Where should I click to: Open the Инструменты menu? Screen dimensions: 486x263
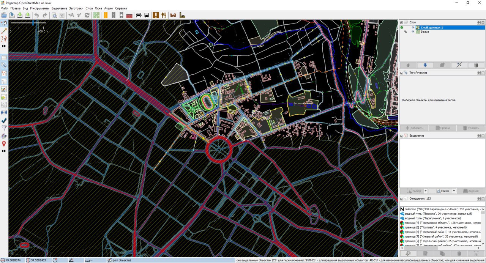(x=39, y=8)
